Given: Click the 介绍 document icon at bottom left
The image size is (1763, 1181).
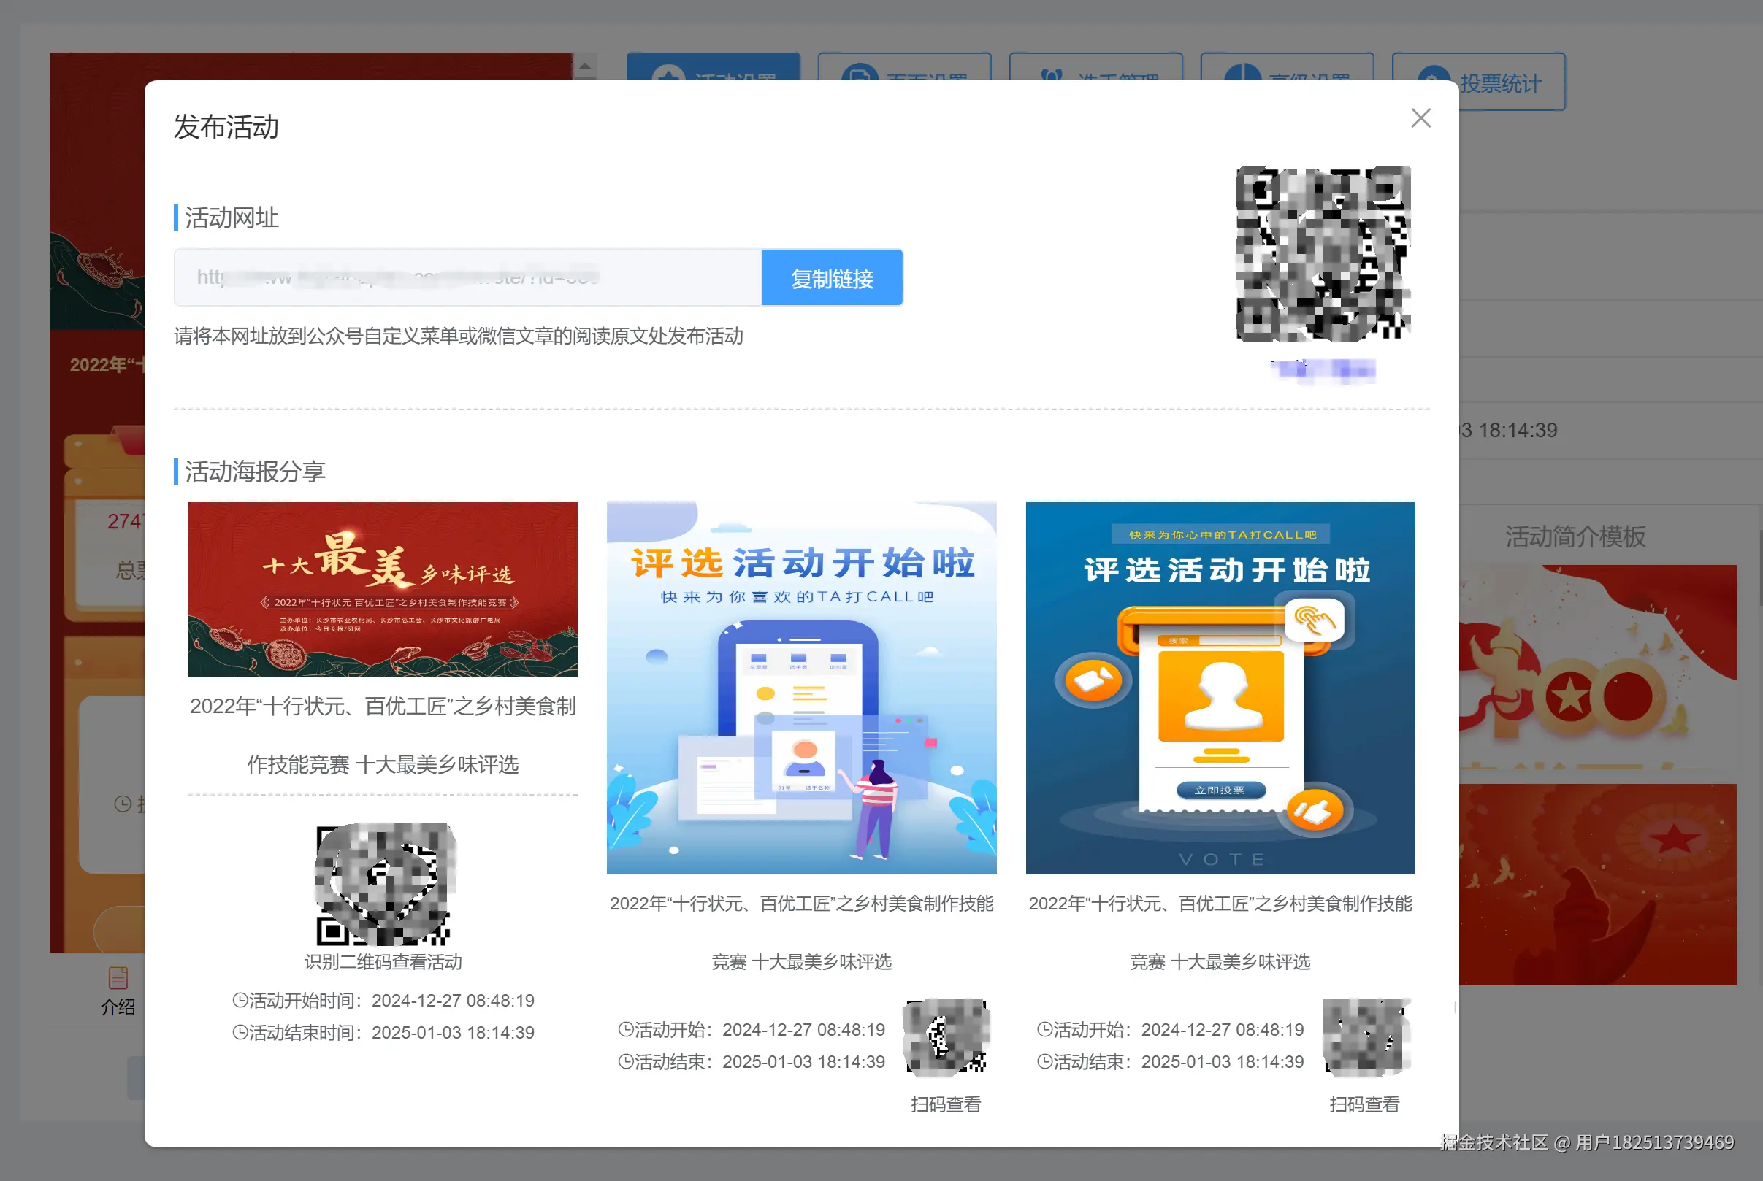Looking at the screenshot, I should click(x=118, y=977).
